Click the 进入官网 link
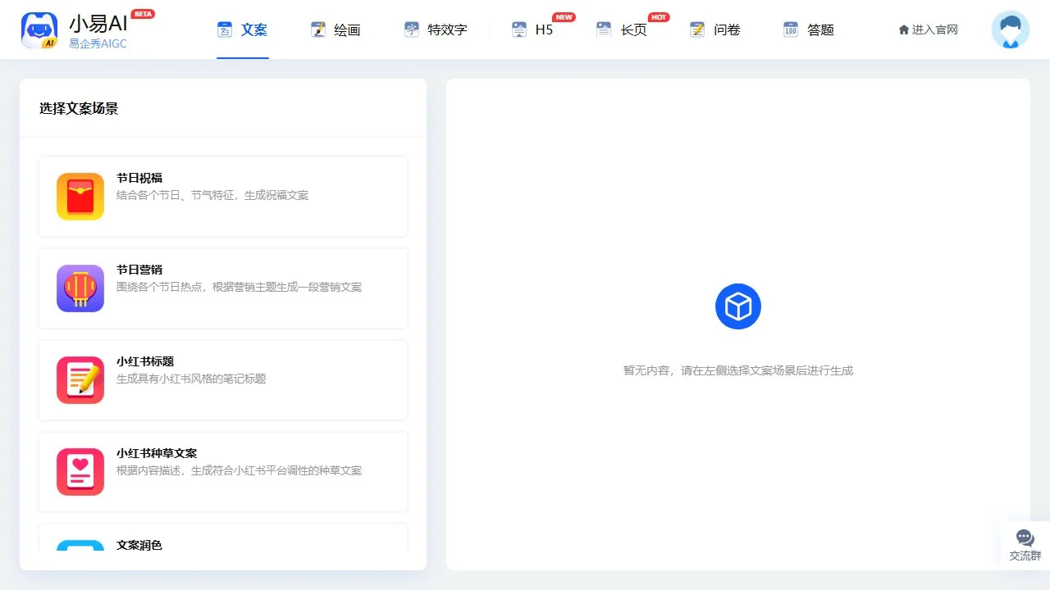Image resolution: width=1050 pixels, height=590 pixels. 929,29
